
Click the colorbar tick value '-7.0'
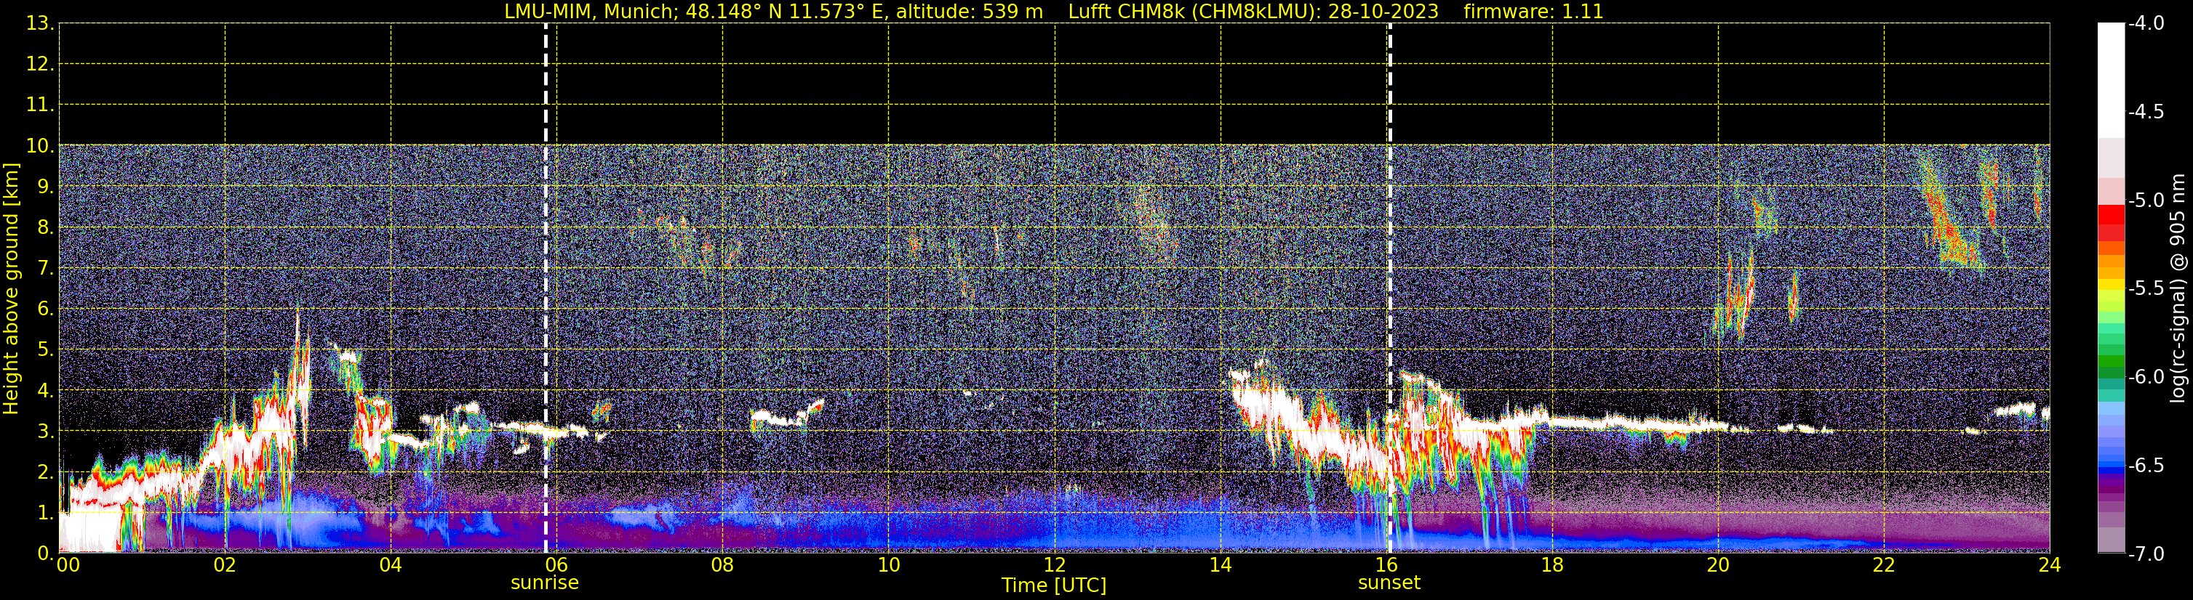pos(2145,554)
